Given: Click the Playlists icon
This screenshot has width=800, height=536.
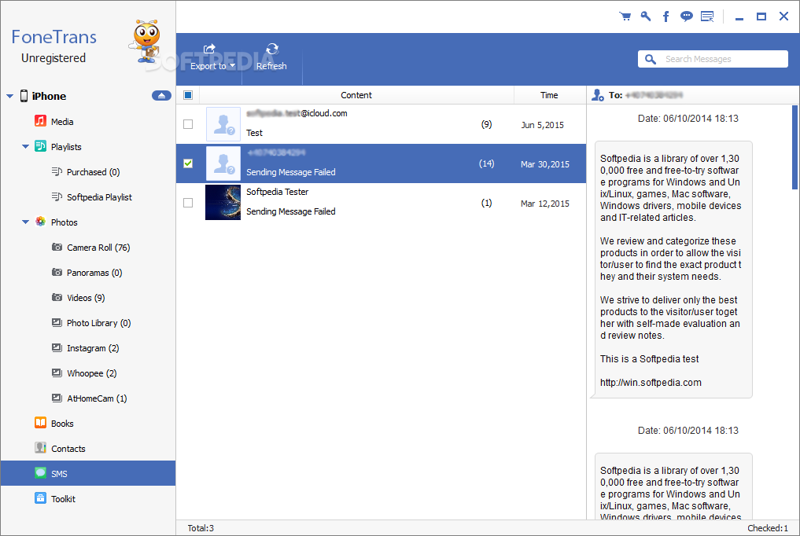Looking at the screenshot, I should (40, 146).
